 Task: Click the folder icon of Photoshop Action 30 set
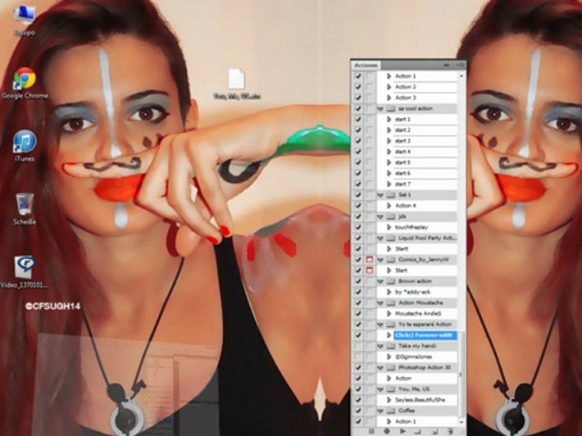pyautogui.click(x=391, y=367)
